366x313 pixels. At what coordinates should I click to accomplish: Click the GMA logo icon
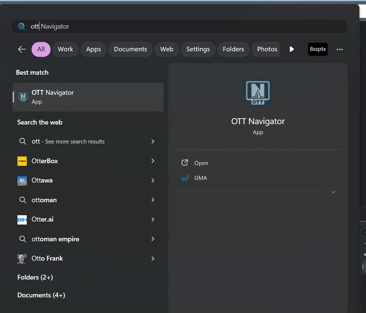pyautogui.click(x=185, y=178)
